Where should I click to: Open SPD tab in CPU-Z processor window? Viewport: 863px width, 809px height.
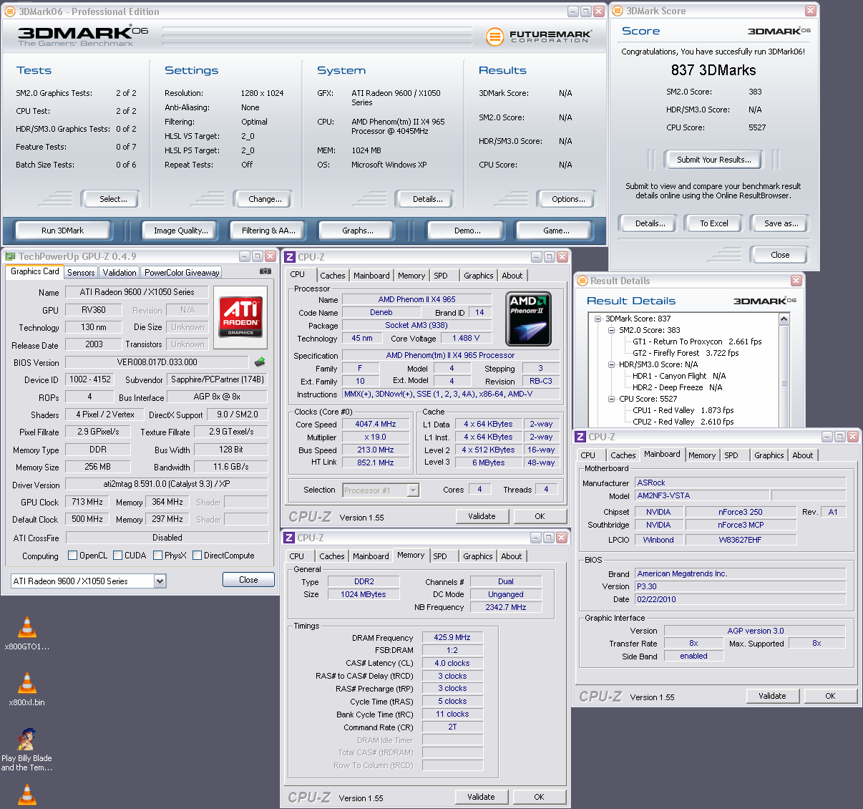coord(441,276)
